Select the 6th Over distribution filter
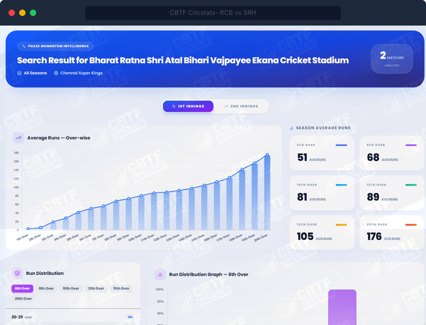This screenshot has width=426, height=325. 22,288
